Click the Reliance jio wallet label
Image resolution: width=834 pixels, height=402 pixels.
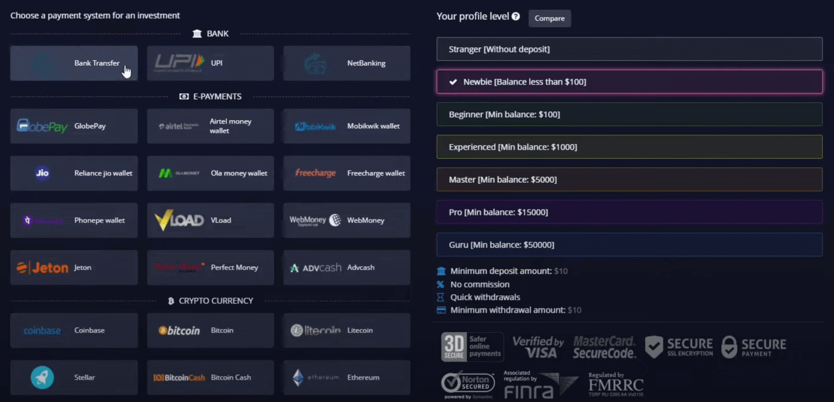(103, 173)
